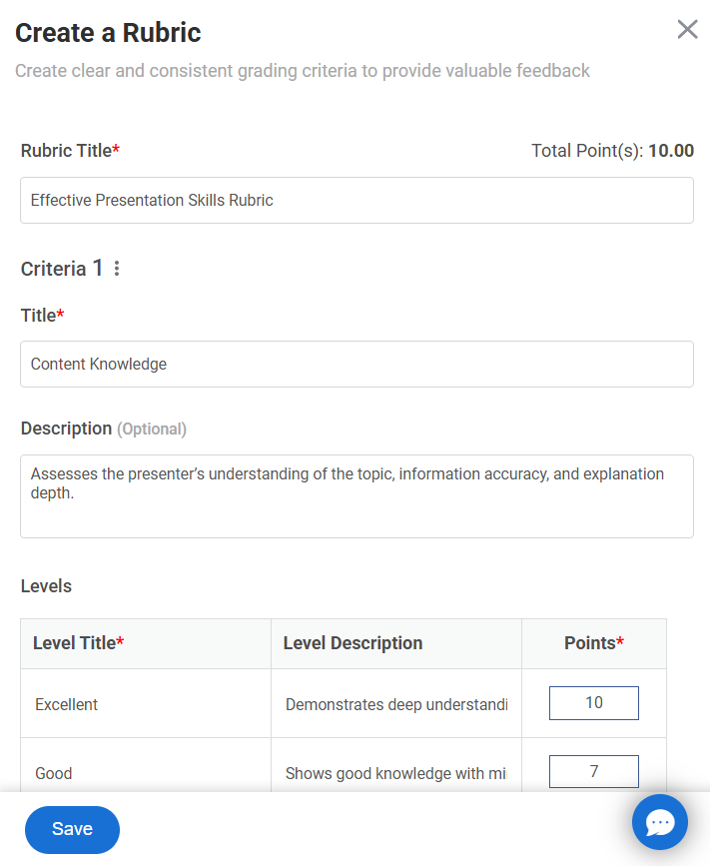Click the Criteria 1 heading
Screen dimensions: 710x866
pos(61,269)
